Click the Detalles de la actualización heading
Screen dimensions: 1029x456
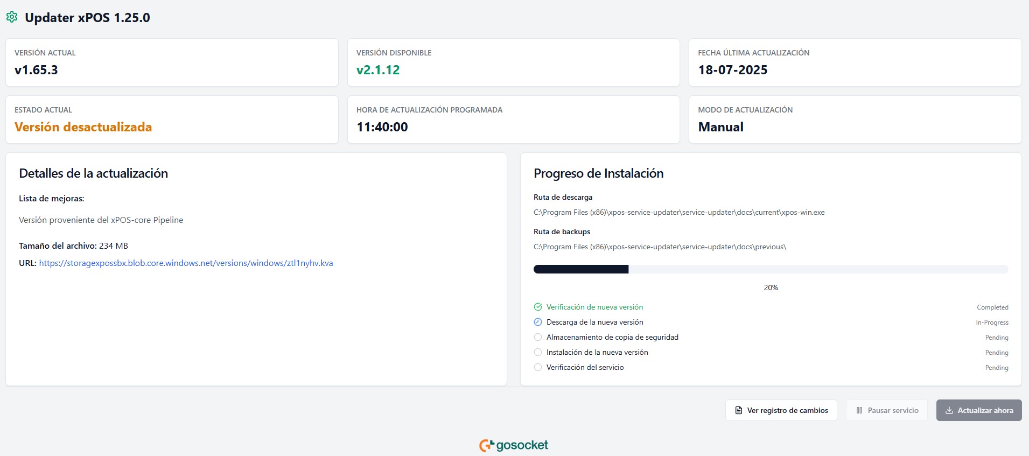coord(94,173)
